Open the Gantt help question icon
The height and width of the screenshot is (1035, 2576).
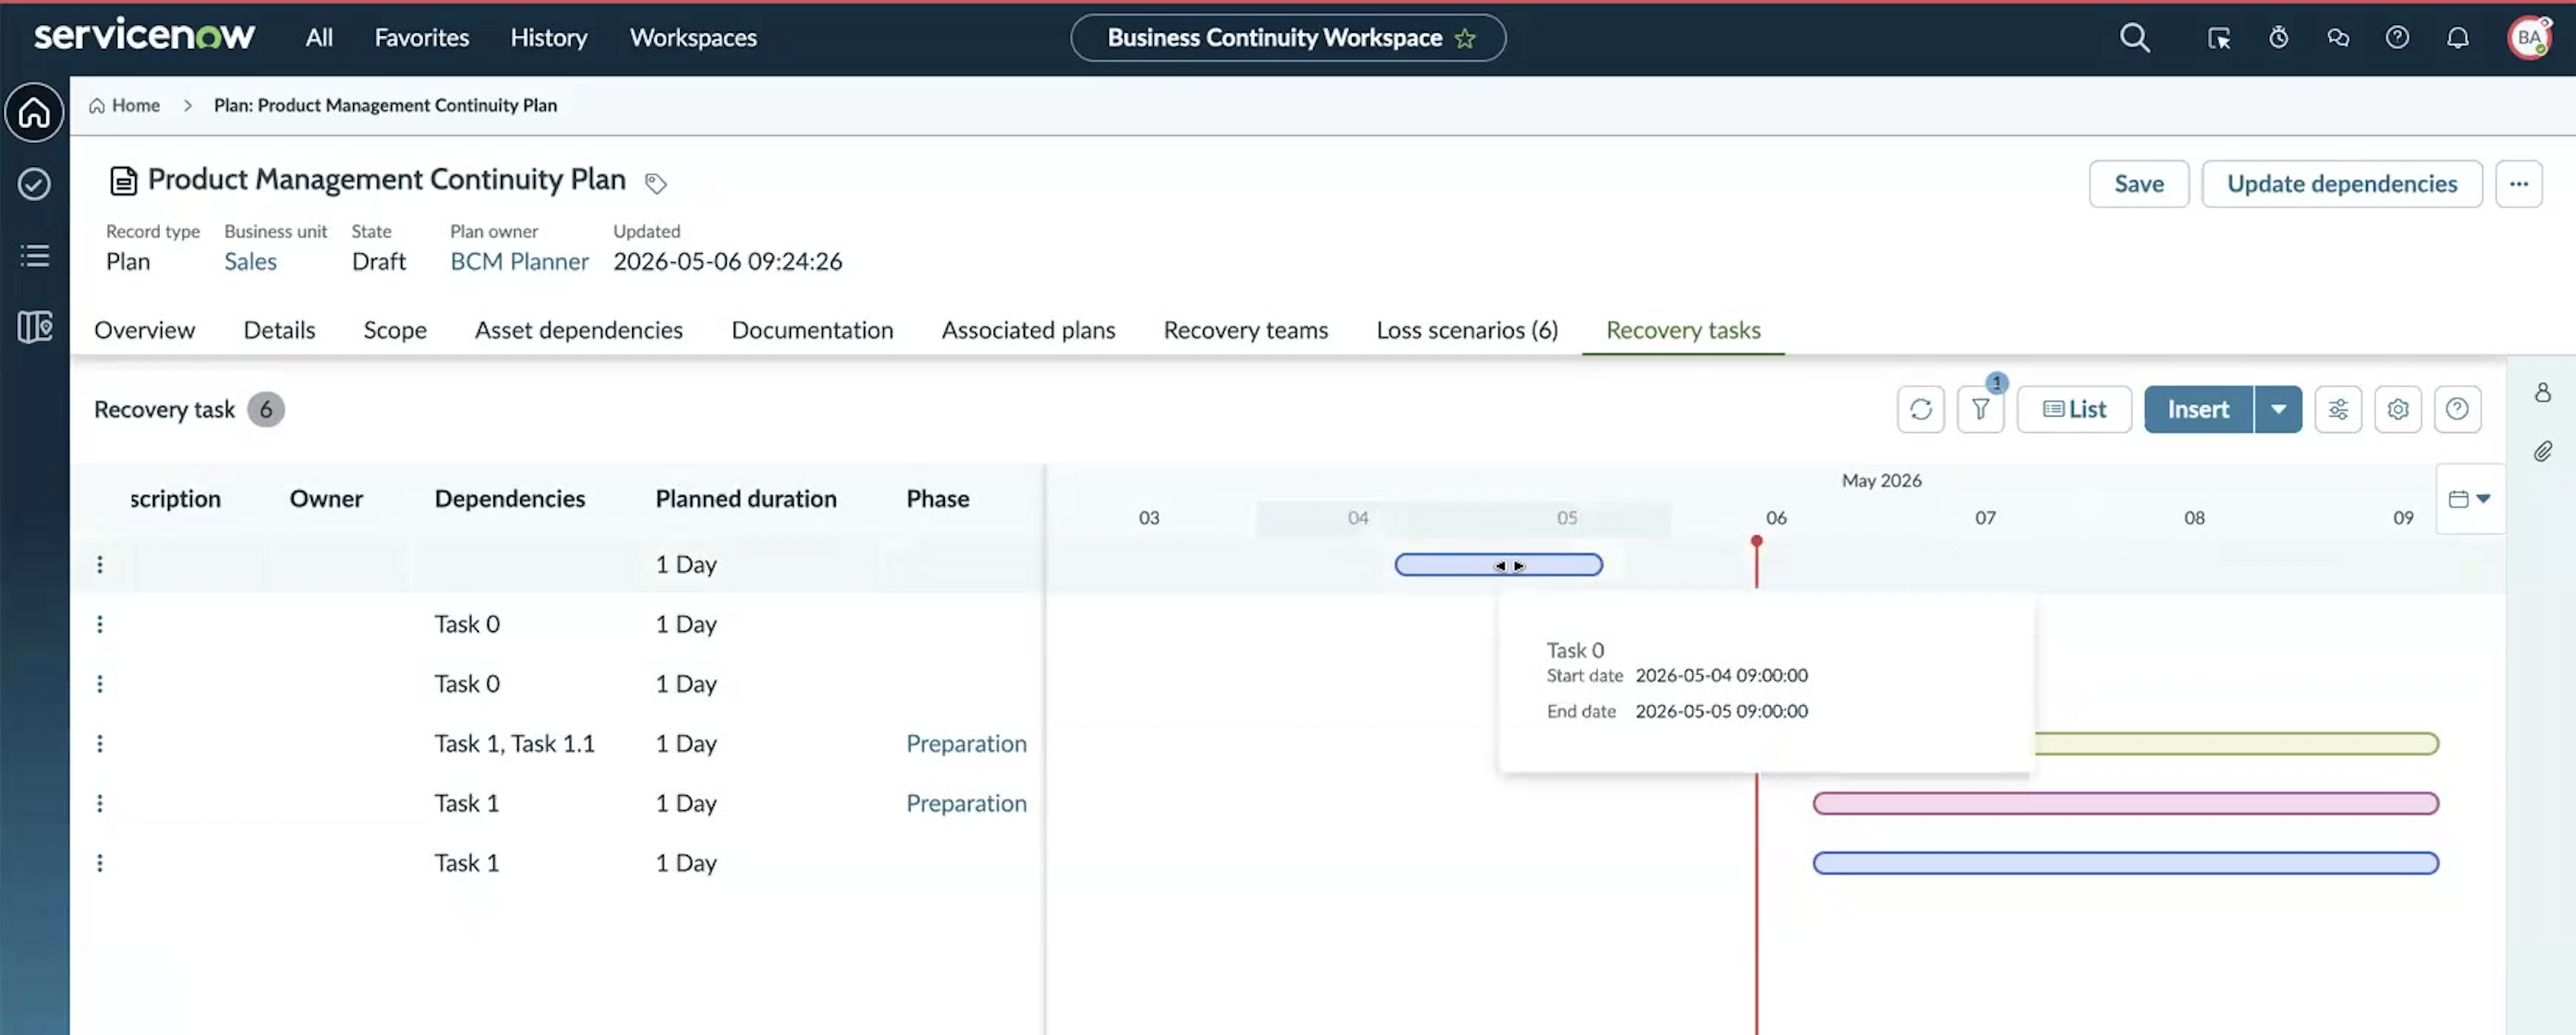click(x=2457, y=409)
